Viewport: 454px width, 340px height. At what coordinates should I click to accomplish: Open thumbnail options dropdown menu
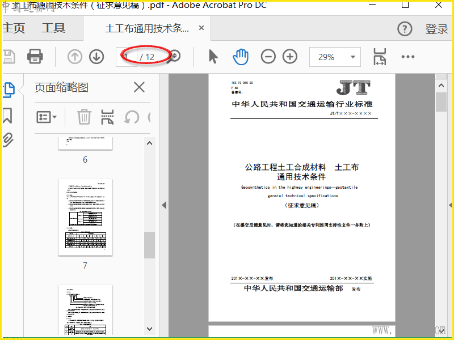pos(47,117)
